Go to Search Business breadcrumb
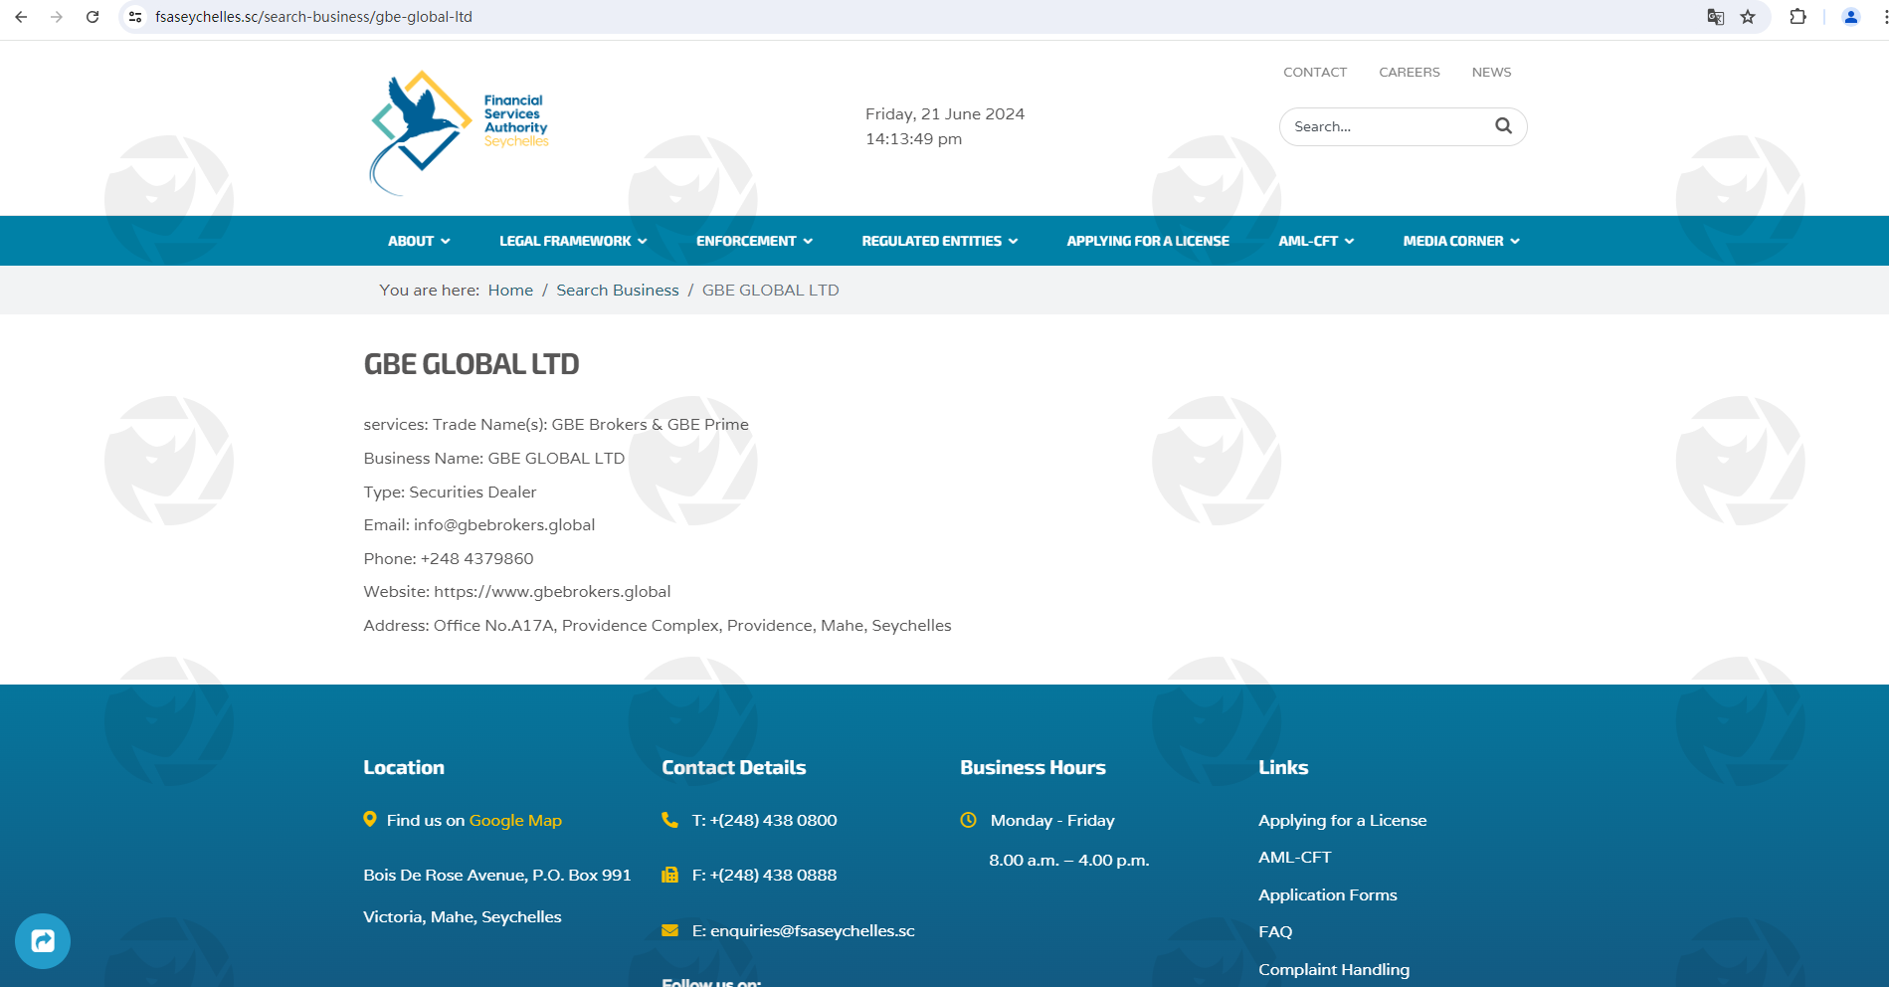The height and width of the screenshot is (987, 1889). coord(617,291)
